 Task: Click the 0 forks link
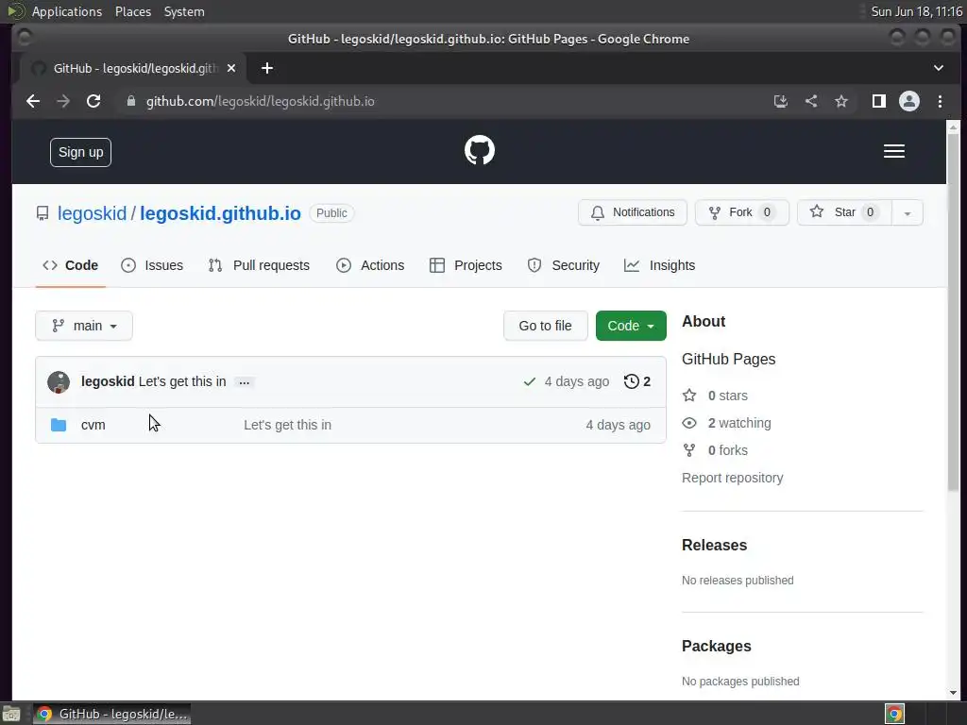click(728, 450)
